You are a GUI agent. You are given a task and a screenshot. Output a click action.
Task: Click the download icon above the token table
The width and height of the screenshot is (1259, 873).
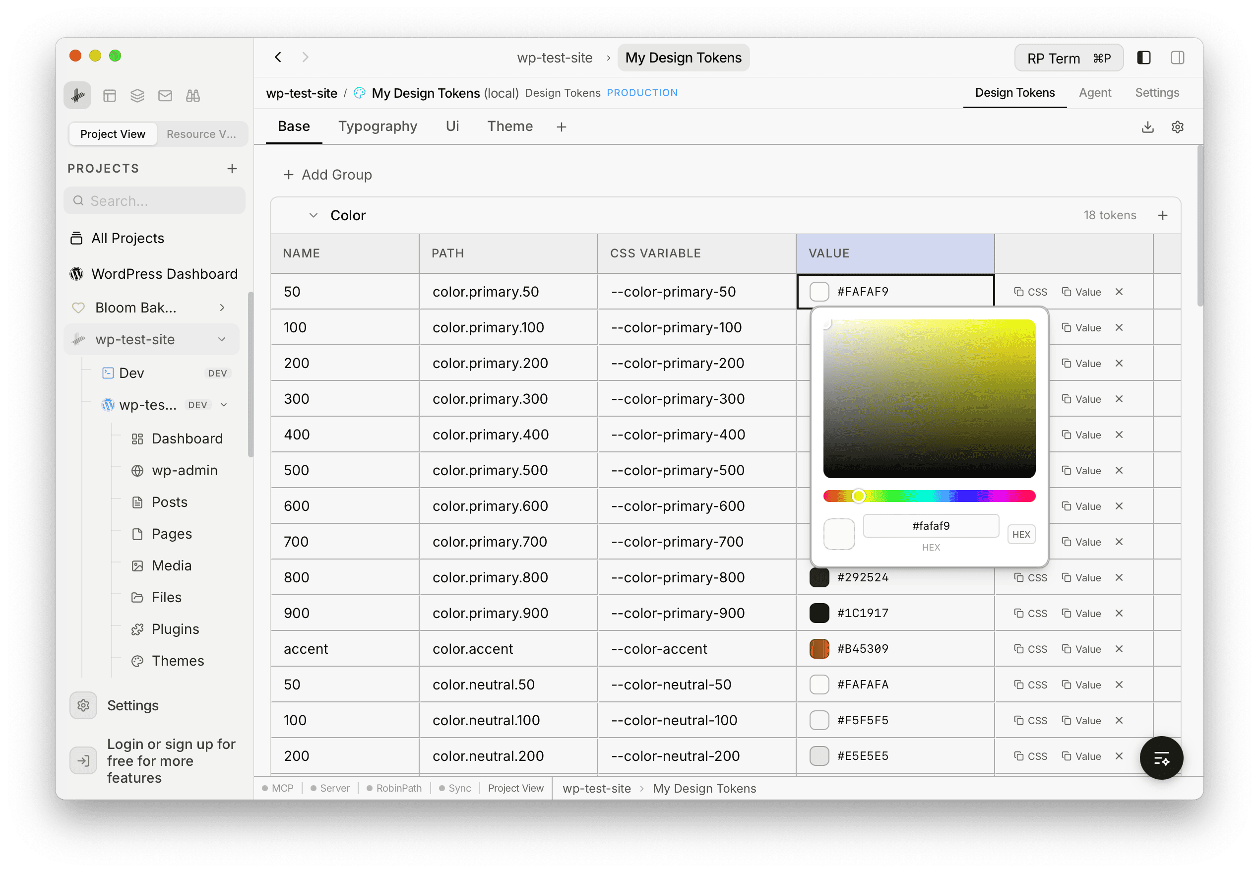point(1147,126)
